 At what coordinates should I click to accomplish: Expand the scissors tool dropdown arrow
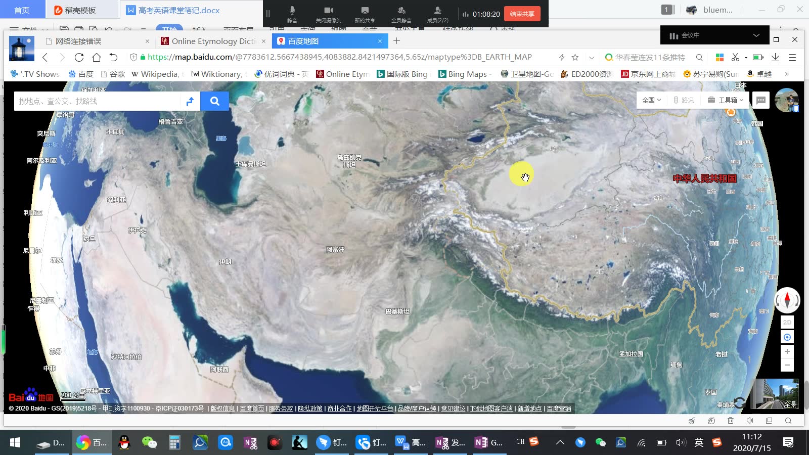click(746, 58)
